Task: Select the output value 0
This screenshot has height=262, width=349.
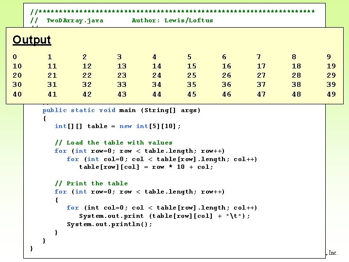Action: pos(15,57)
